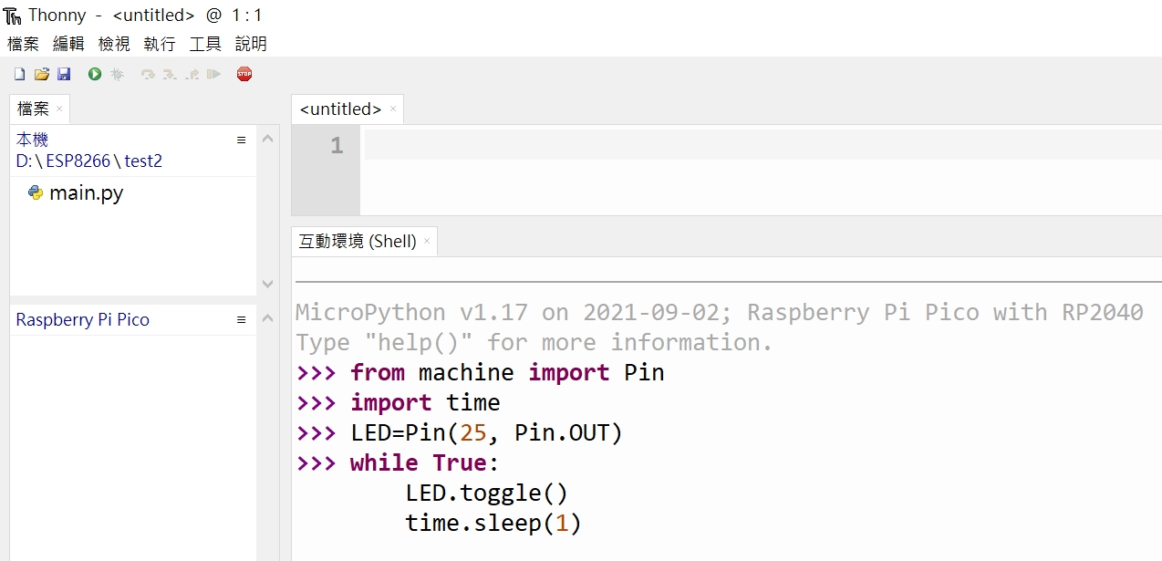1162x561 pixels.
Task: Click the Resume execution icon
Action: coord(213,74)
